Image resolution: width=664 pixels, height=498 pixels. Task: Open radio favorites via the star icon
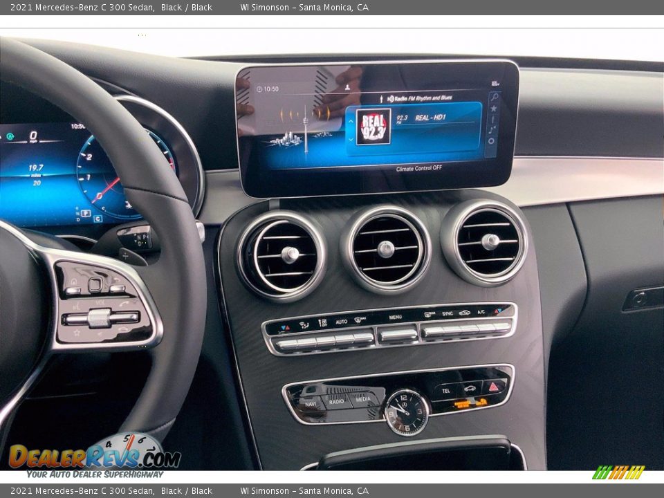tap(494, 109)
